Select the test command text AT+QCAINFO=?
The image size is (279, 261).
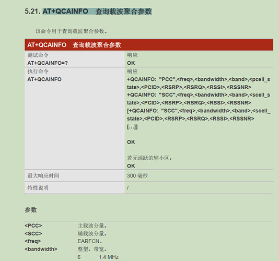(x=48, y=63)
